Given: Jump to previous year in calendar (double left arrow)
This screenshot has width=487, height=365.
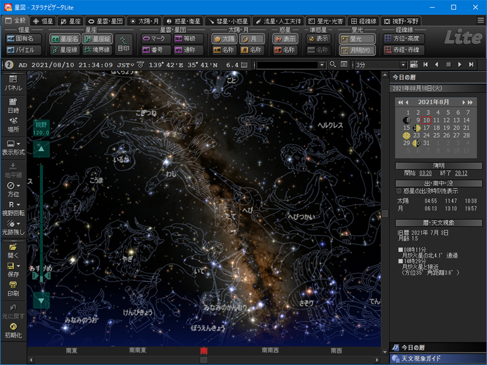Looking at the screenshot, I should point(400,102).
